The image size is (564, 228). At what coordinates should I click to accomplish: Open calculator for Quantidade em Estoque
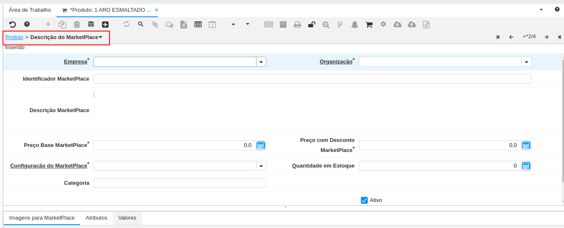526,166
